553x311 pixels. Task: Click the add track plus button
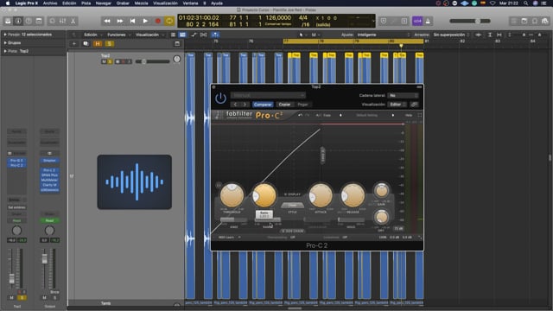click(x=74, y=44)
